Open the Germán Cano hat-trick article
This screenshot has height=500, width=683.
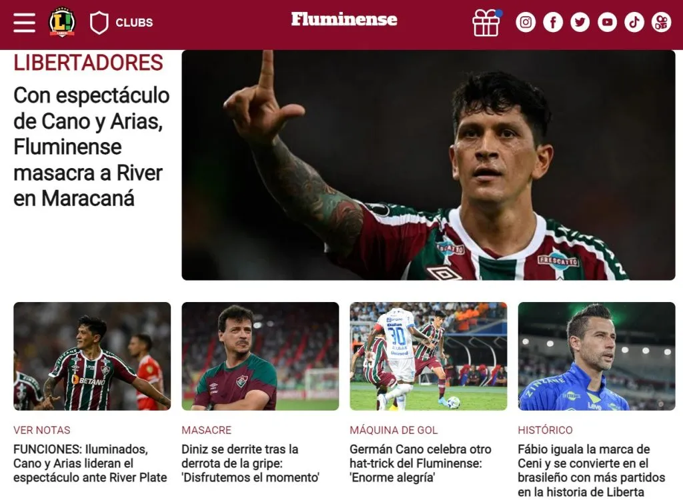pos(420,463)
